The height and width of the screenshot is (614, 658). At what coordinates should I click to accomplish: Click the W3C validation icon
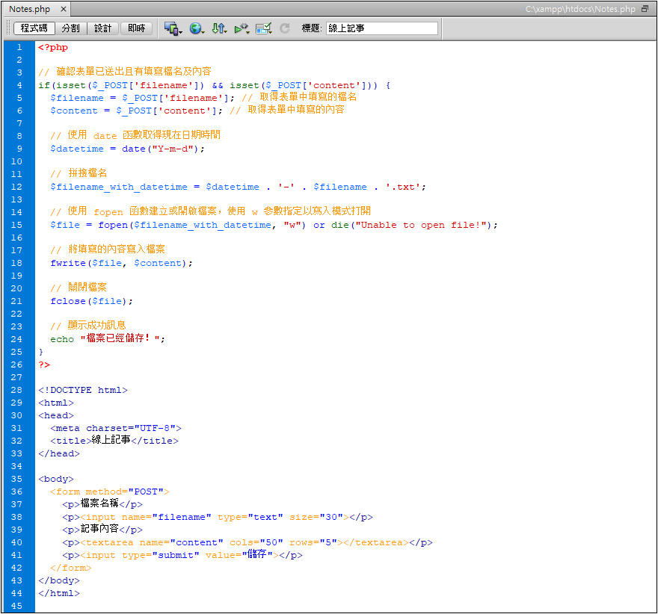coord(242,28)
